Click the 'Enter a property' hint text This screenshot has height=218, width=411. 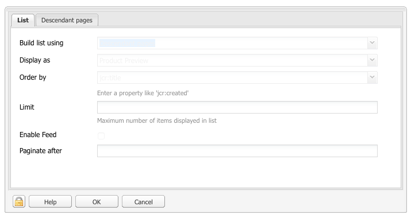click(x=143, y=93)
